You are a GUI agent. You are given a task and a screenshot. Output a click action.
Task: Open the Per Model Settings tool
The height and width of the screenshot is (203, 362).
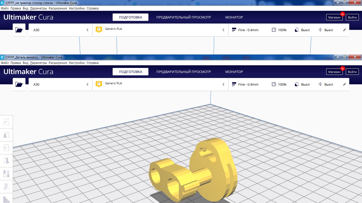coord(6,174)
